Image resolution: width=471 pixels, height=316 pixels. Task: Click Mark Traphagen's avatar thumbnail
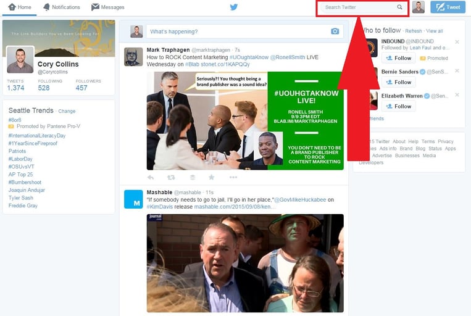coord(133,56)
